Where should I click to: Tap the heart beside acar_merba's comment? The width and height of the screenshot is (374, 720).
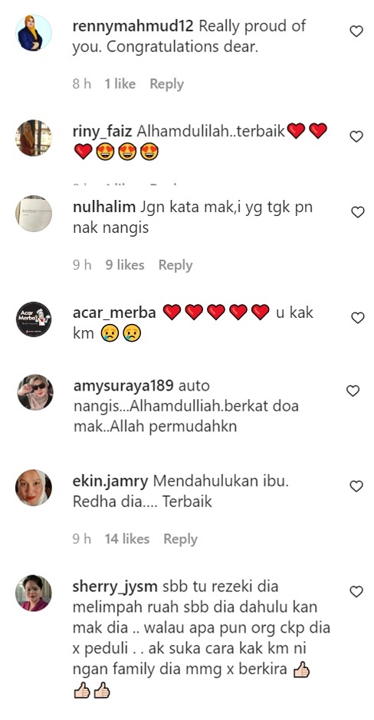[x=357, y=318]
